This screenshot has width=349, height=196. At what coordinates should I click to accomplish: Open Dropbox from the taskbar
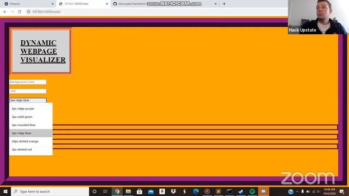point(173,191)
